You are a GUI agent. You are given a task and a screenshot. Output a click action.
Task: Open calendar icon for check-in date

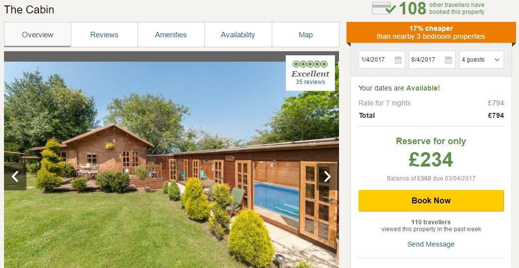(x=398, y=60)
